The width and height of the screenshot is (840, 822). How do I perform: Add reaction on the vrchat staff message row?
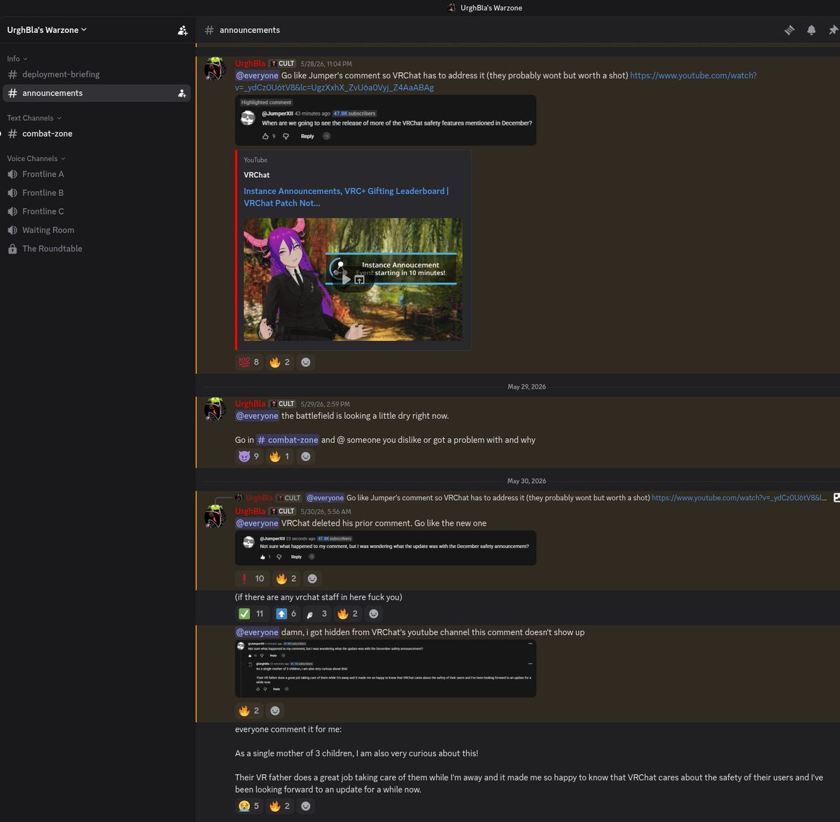point(374,613)
